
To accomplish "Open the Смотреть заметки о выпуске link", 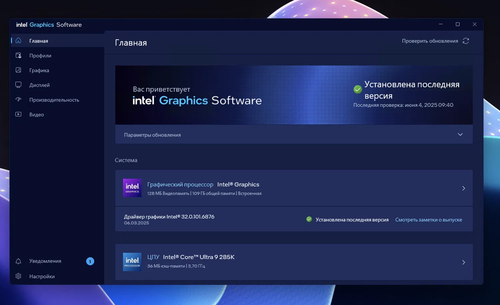I will 429,220.
